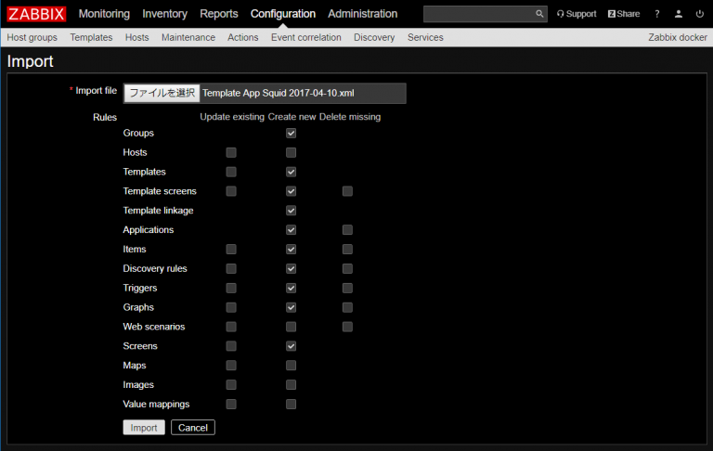Check Update existing for Images
This screenshot has width=713, height=451.
[x=231, y=384]
